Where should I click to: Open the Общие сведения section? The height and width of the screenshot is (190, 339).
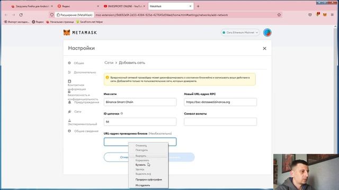(x=83, y=131)
